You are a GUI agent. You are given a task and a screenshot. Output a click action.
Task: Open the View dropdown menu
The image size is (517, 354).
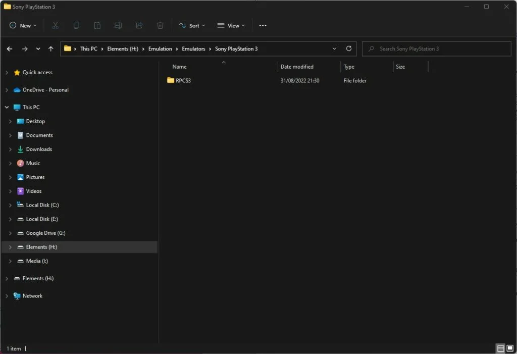[231, 25]
